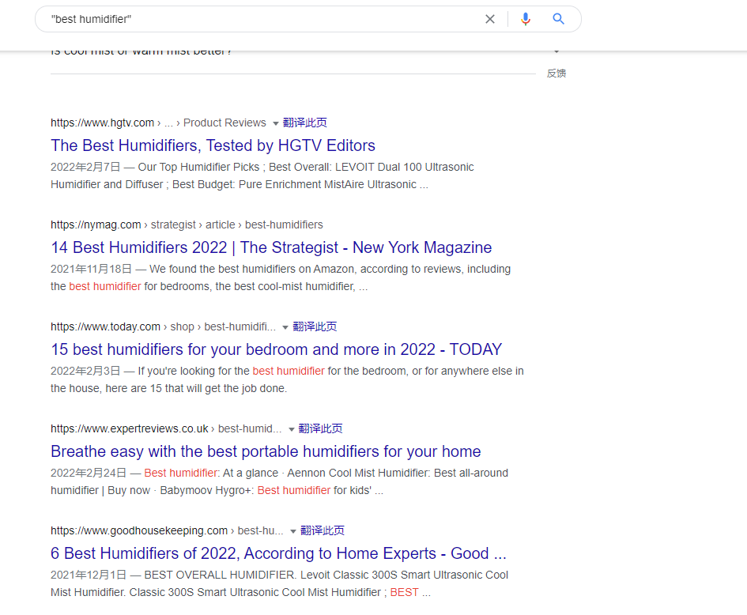The image size is (747, 615).
Task: Click the TODAY snippet dated 2022年2月3日
Action: click(x=287, y=379)
